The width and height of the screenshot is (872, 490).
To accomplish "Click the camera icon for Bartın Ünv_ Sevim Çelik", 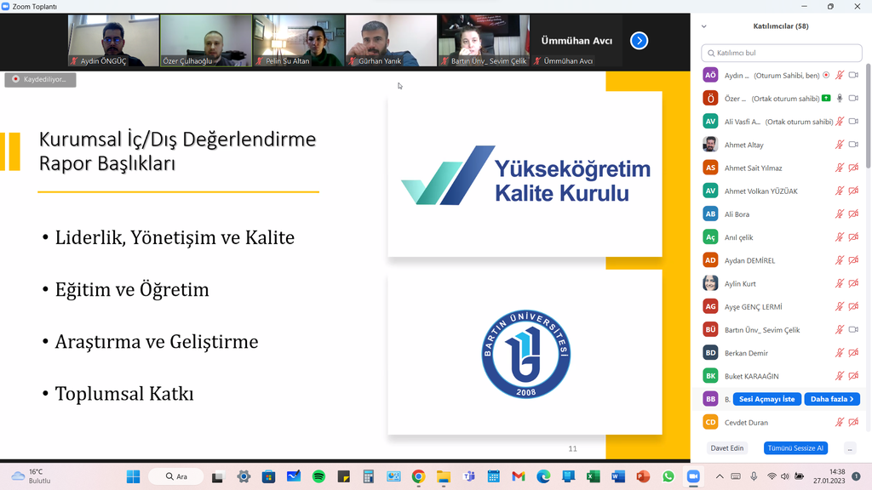I will point(853,330).
